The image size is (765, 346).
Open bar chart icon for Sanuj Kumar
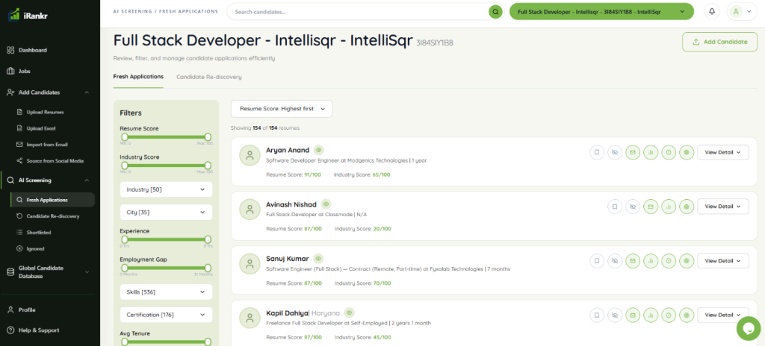click(651, 261)
